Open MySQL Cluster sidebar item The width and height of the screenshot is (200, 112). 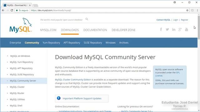coord(17,87)
